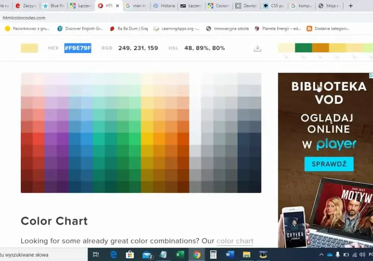
Task: Click the address bar htmlcolorcodes.com
Action: coord(24,18)
